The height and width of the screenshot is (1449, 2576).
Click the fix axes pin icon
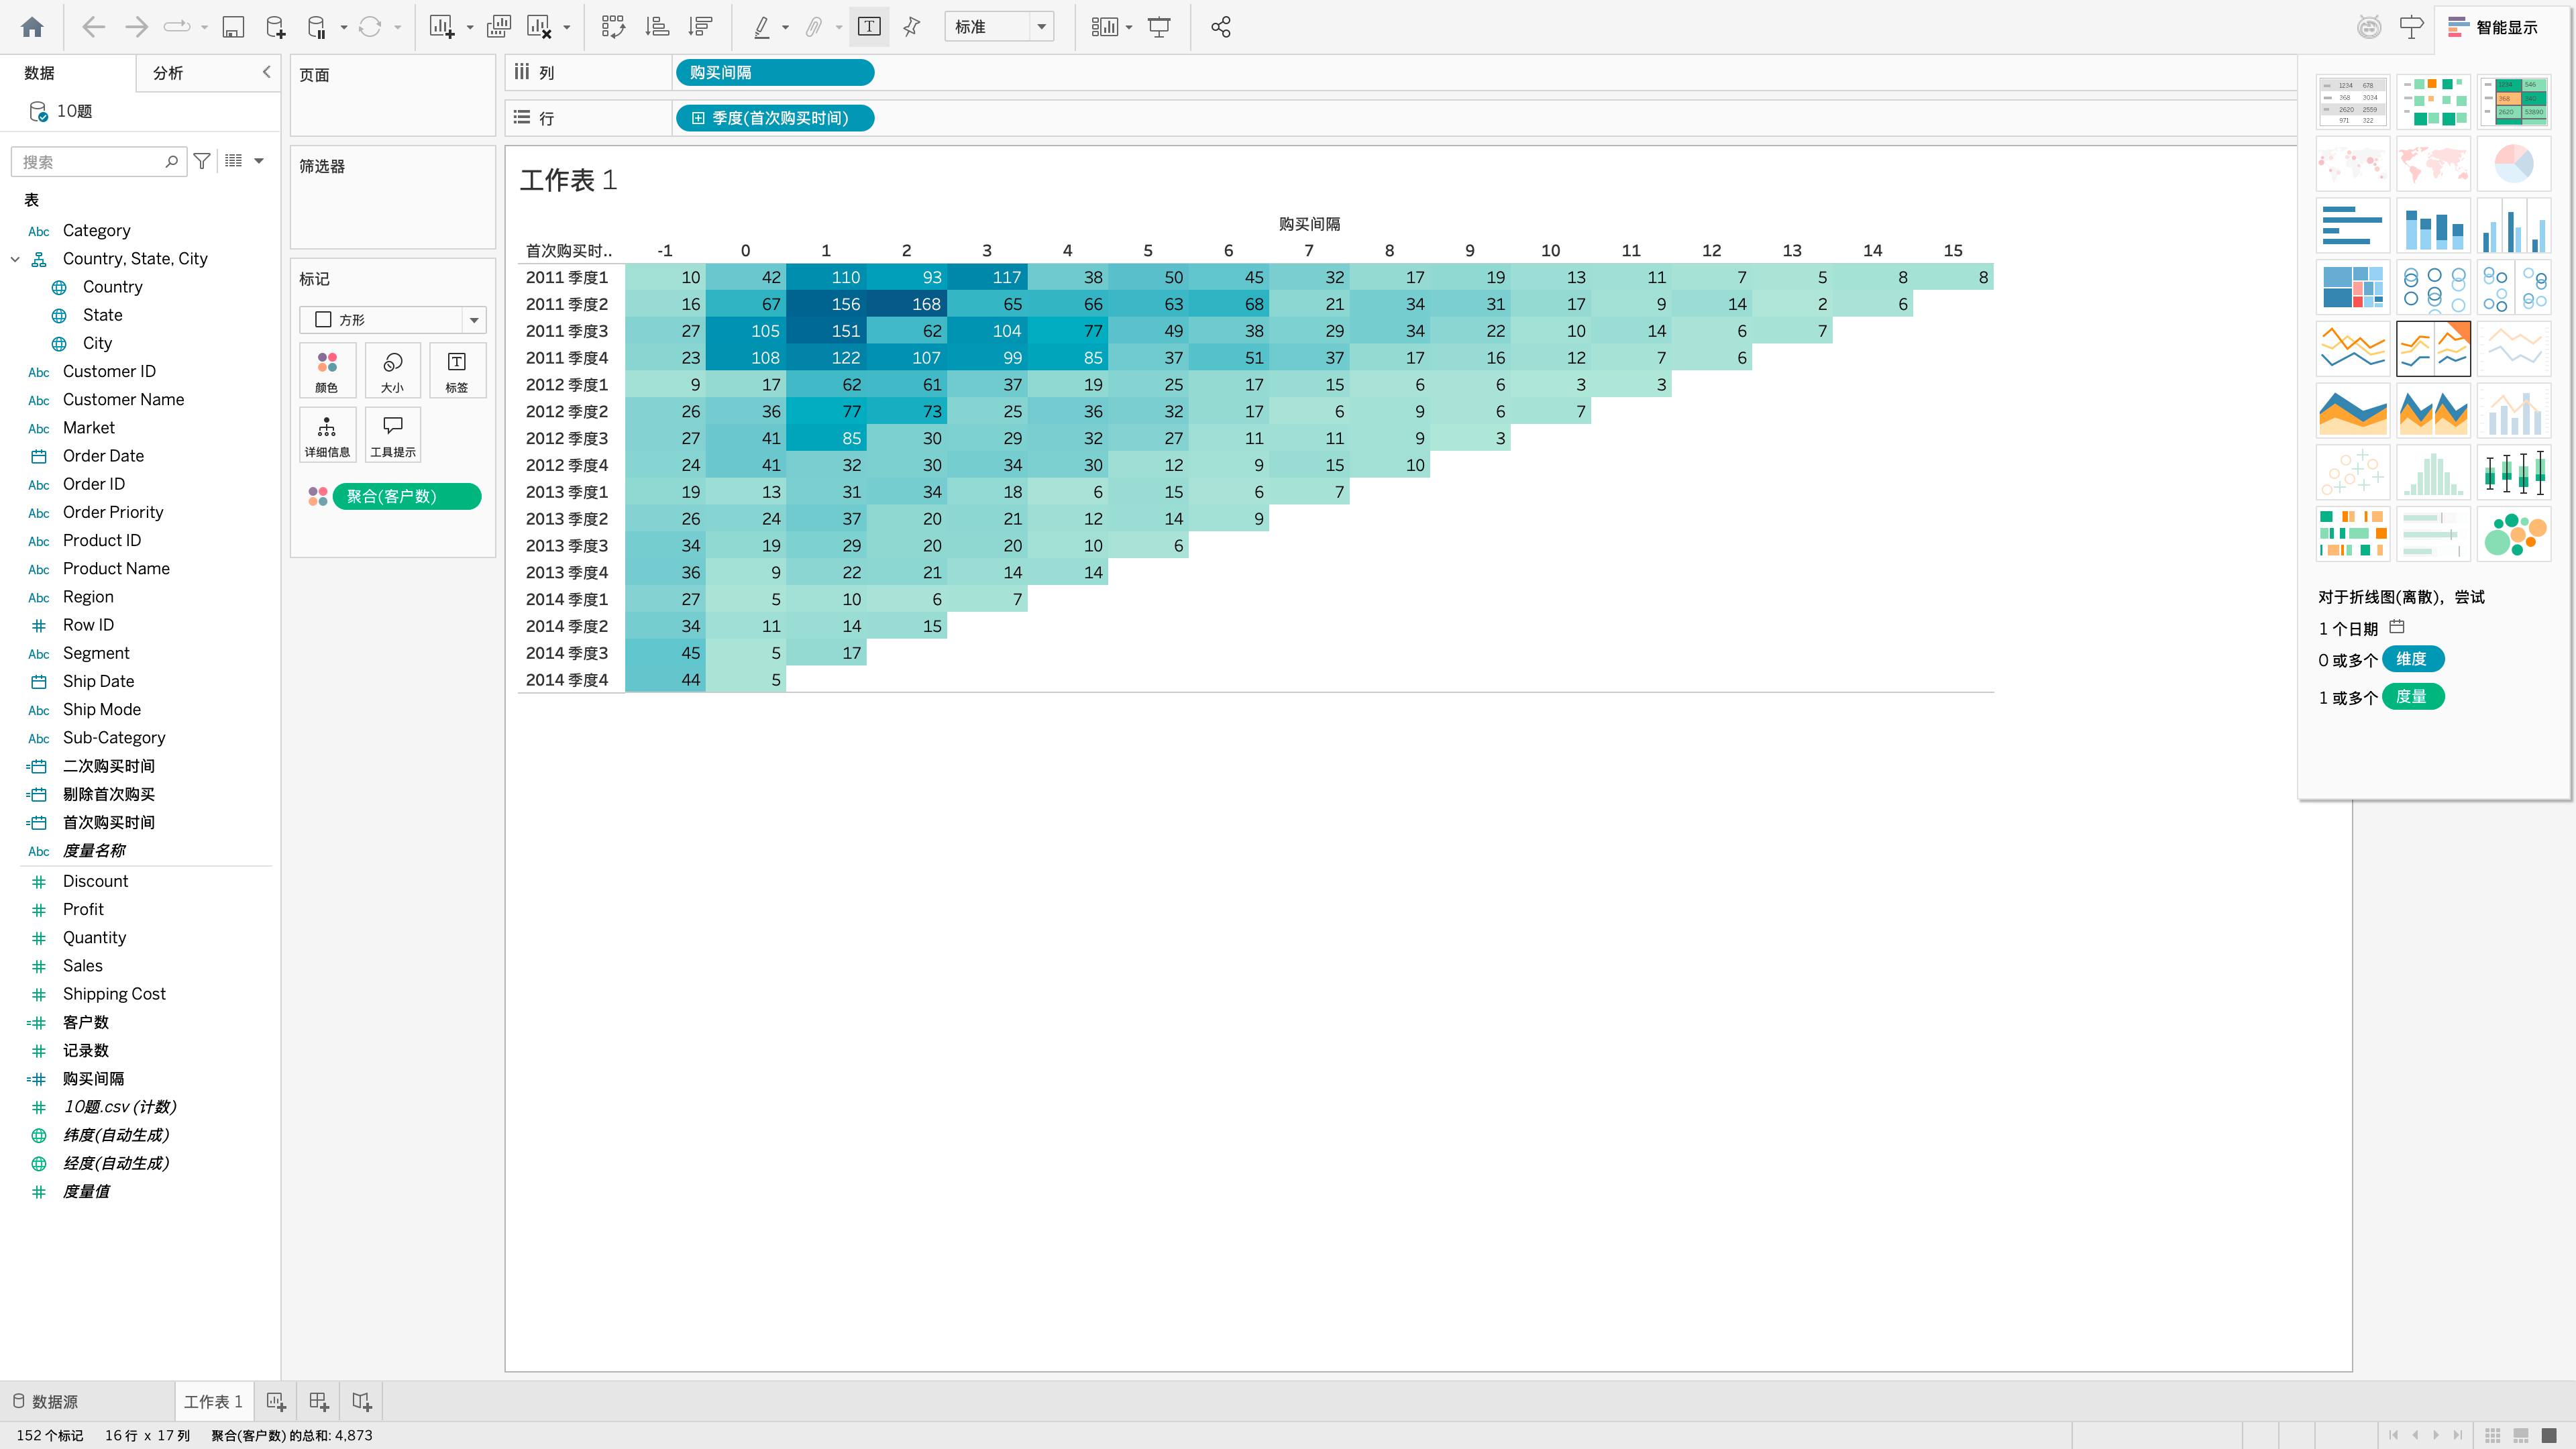click(x=912, y=27)
